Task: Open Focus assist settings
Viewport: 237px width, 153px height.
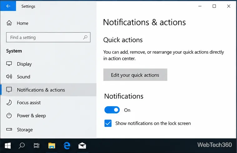Action: [x=48, y=103]
